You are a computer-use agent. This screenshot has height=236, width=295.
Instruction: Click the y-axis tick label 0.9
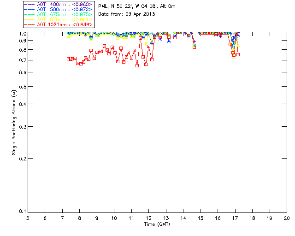coord(23,41)
